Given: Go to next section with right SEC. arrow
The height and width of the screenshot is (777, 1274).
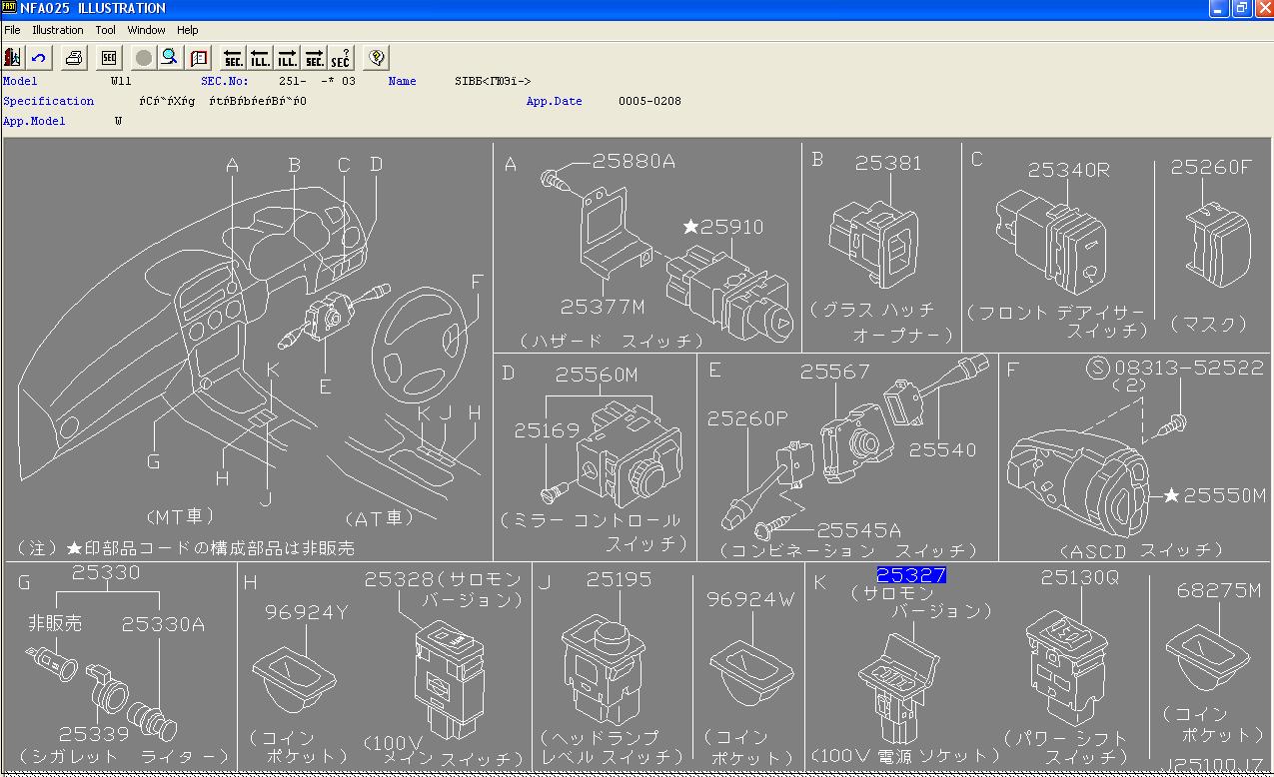Looking at the screenshot, I should pos(314,58).
